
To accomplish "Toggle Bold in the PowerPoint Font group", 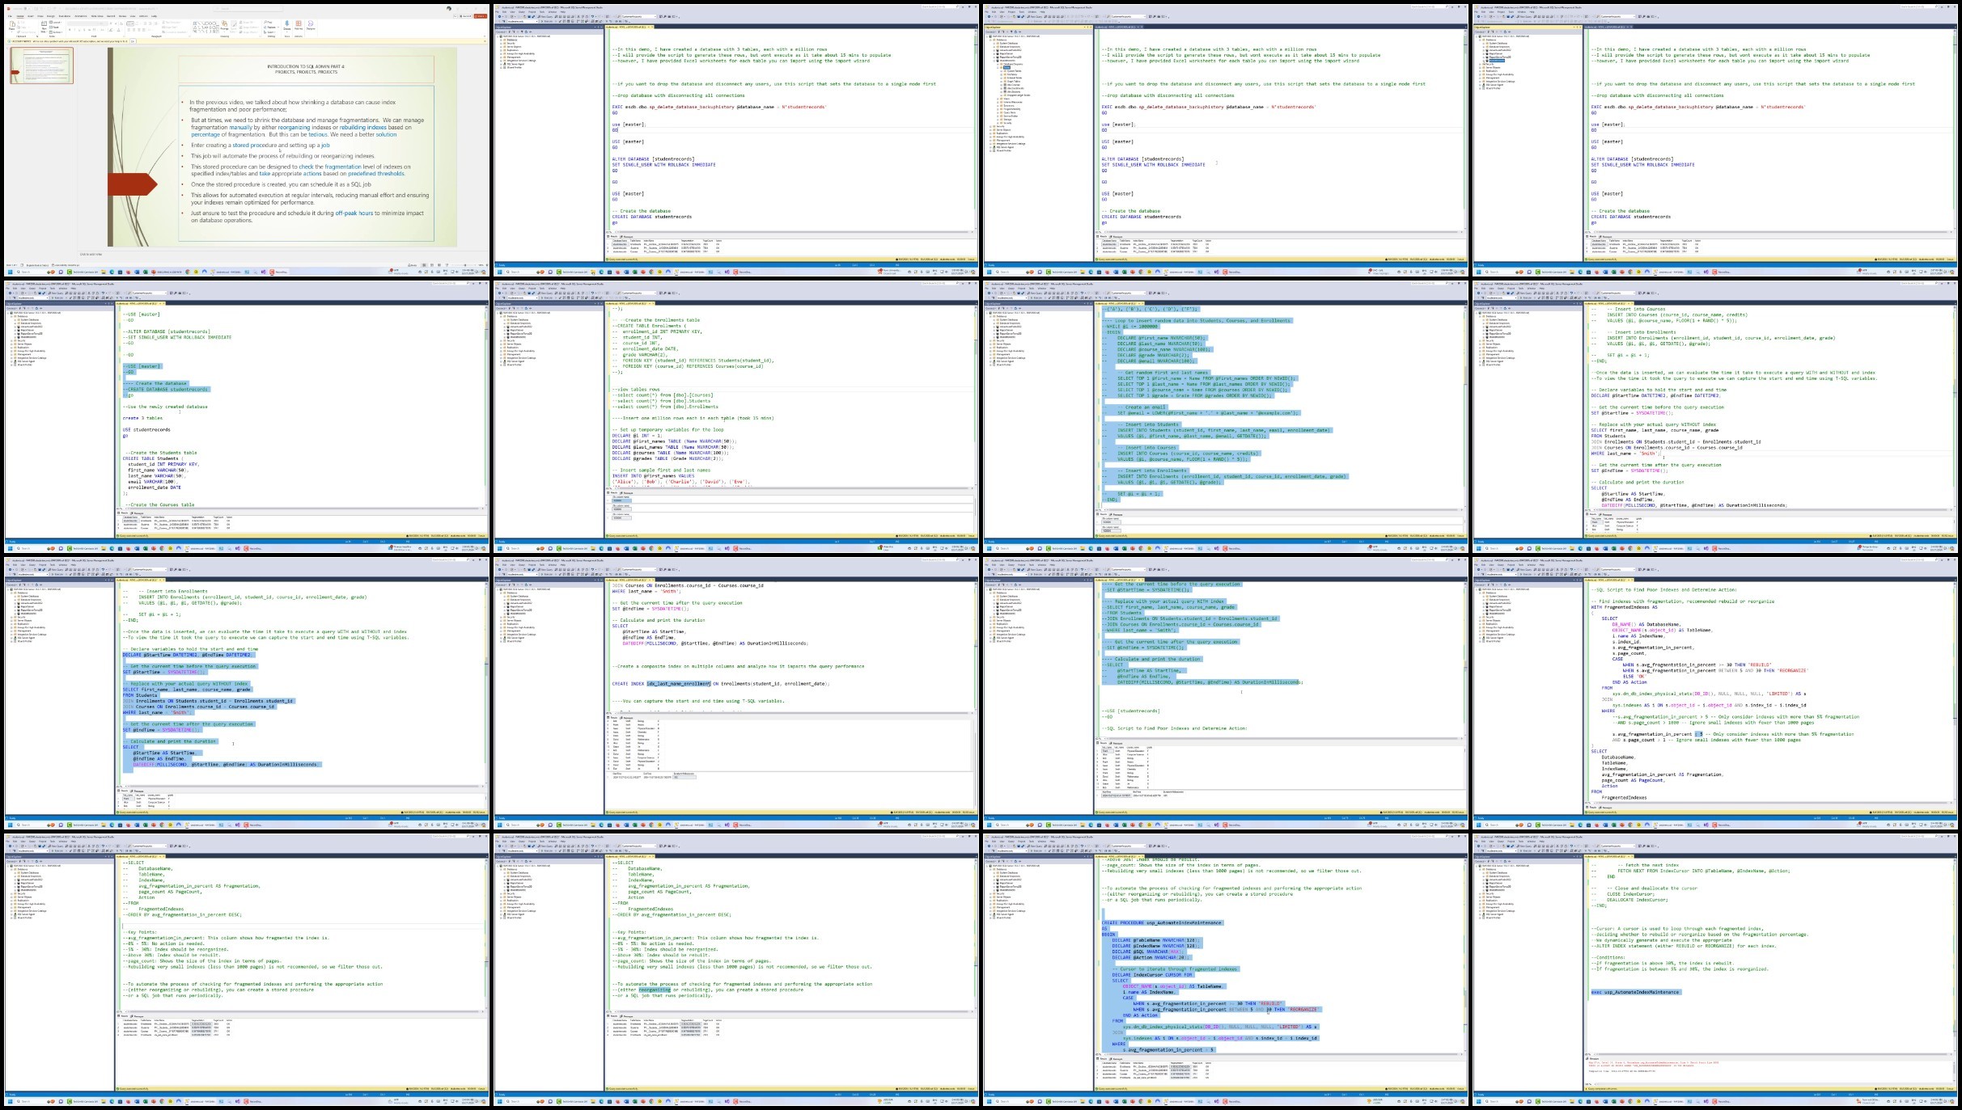I will 70,30.
